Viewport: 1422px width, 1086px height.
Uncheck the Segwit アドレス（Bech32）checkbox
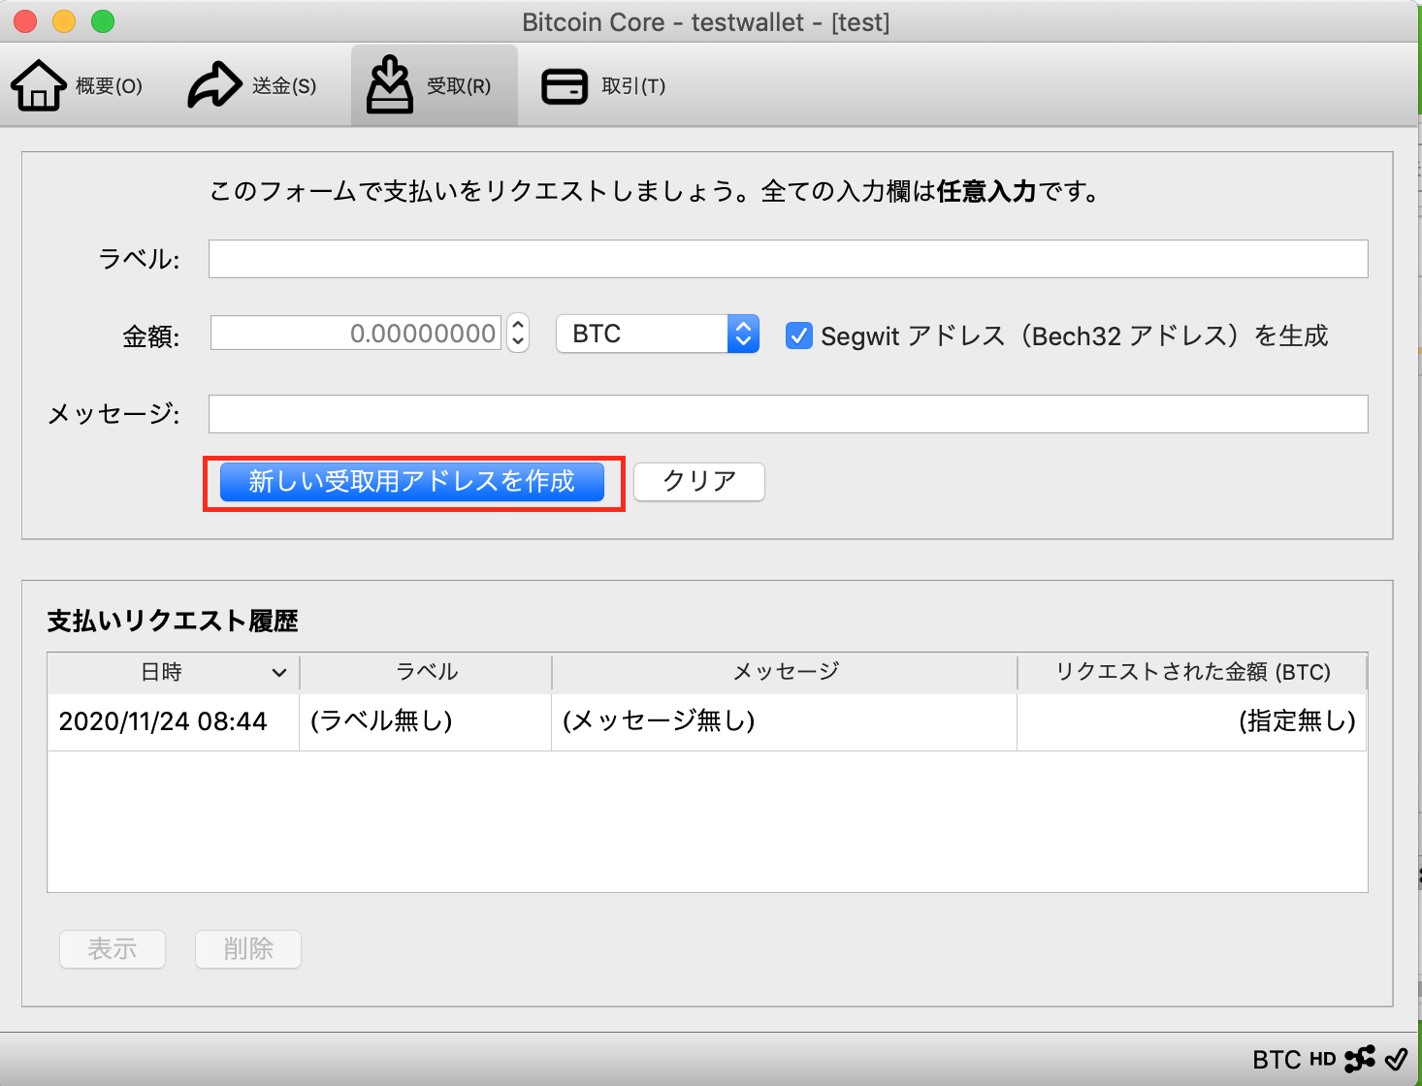point(797,335)
